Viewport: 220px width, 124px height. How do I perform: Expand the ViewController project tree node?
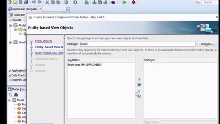(10, 42)
